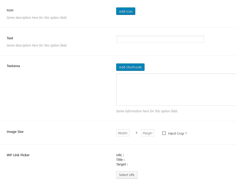Screen dimensions: 236x186
Task: Open the link picker with Select URL
Action: click(127, 175)
